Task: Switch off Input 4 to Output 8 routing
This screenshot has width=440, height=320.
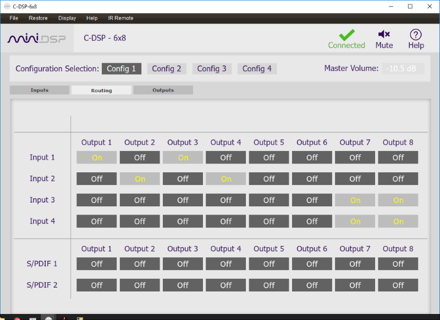Action: [x=398, y=221]
